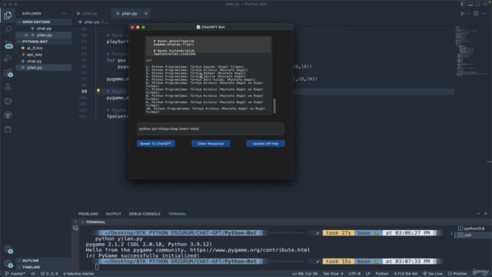Open the Search view in activity bar
The image size is (492, 277).
coord(8,29)
